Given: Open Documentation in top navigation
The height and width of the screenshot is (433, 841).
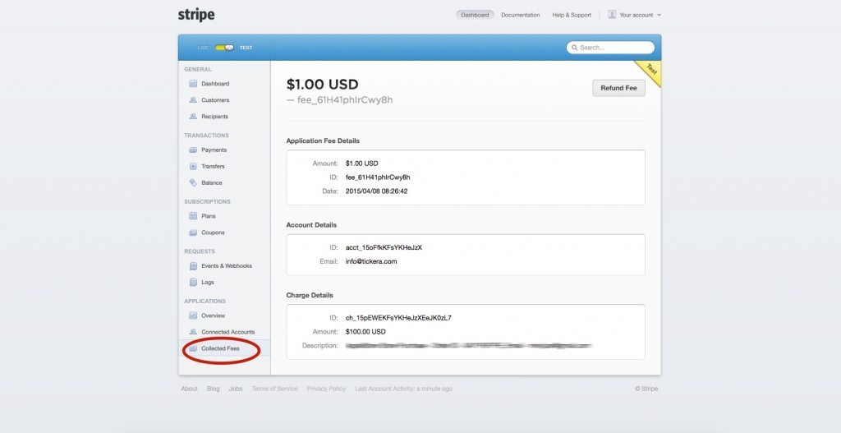Looking at the screenshot, I should (x=520, y=15).
